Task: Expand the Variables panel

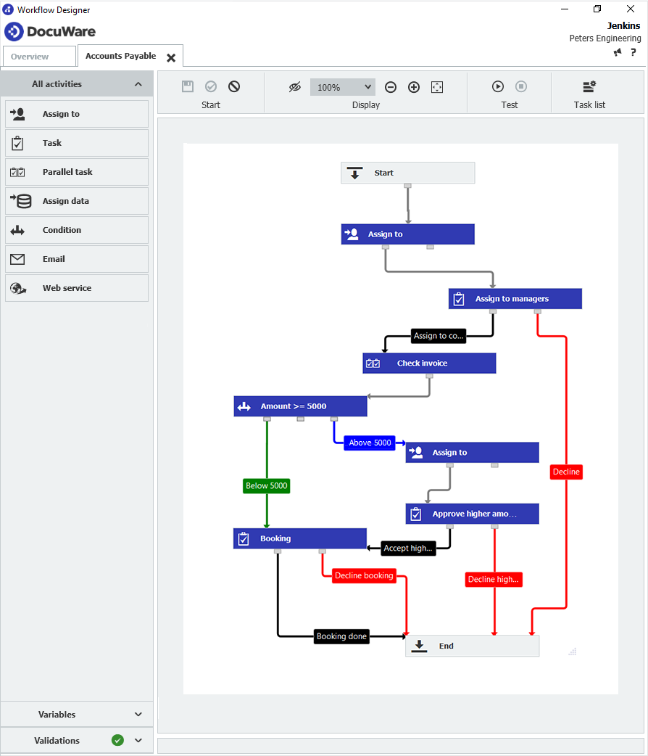Action: pos(76,714)
